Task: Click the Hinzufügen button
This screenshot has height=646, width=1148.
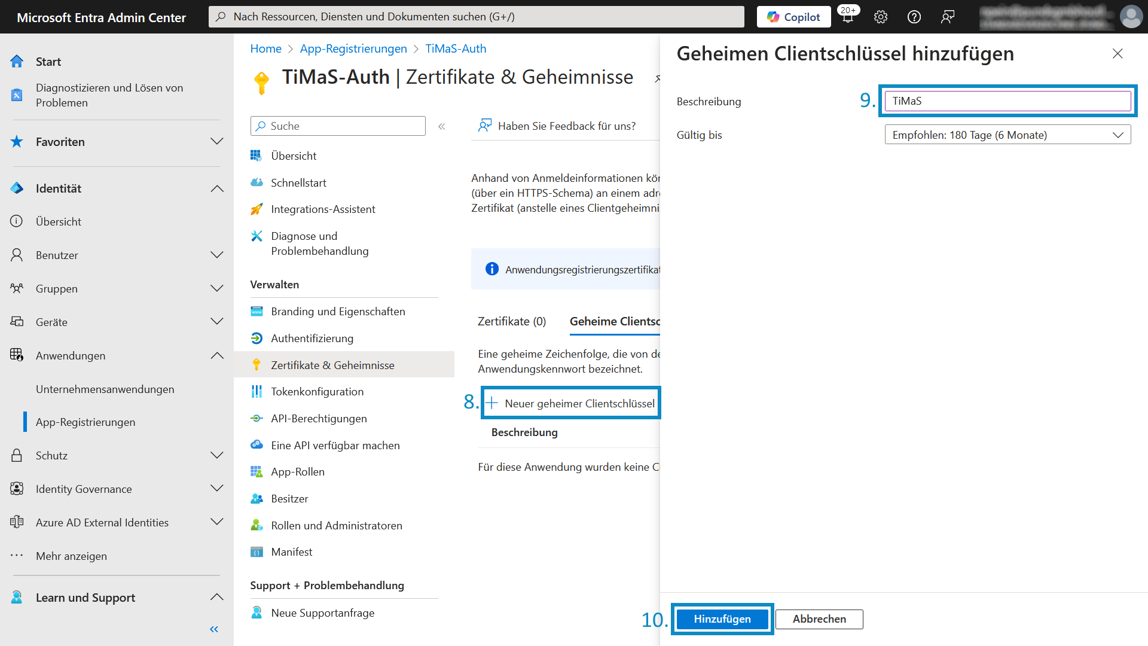Action: [722, 619]
